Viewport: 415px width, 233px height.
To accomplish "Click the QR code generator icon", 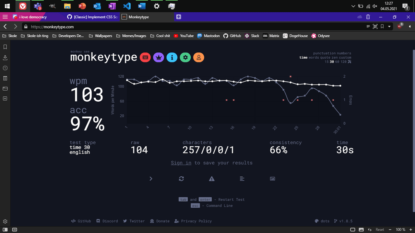I will [375, 27].
